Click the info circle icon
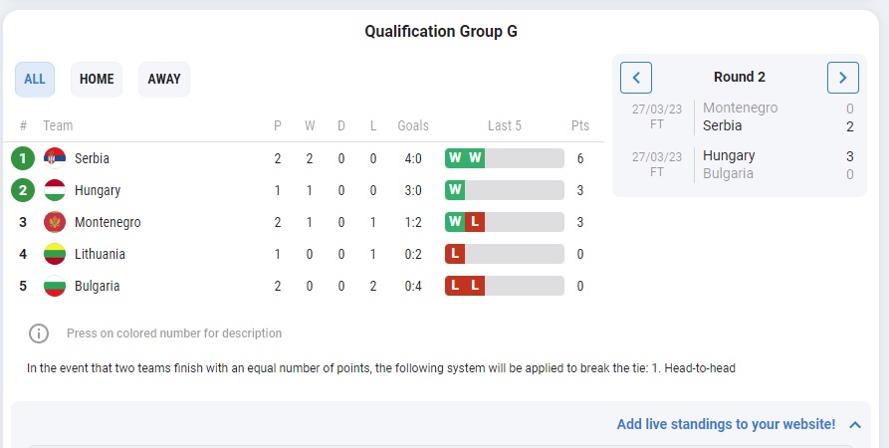Viewport: 889px width, 448px height. (39, 334)
